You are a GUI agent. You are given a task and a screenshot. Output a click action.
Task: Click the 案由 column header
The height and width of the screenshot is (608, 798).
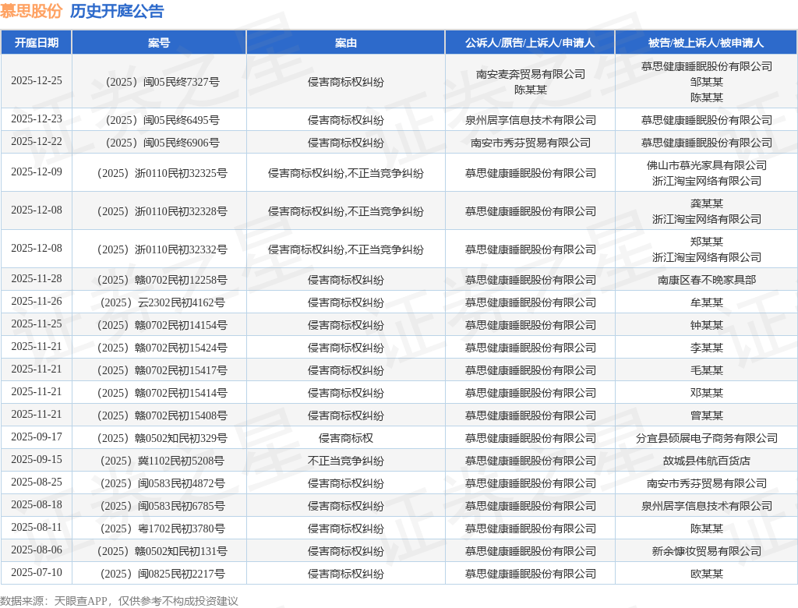(x=345, y=43)
